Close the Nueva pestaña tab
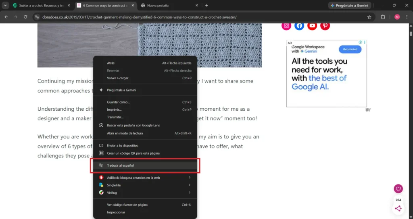The height and width of the screenshot is (219, 413). coord(197,5)
